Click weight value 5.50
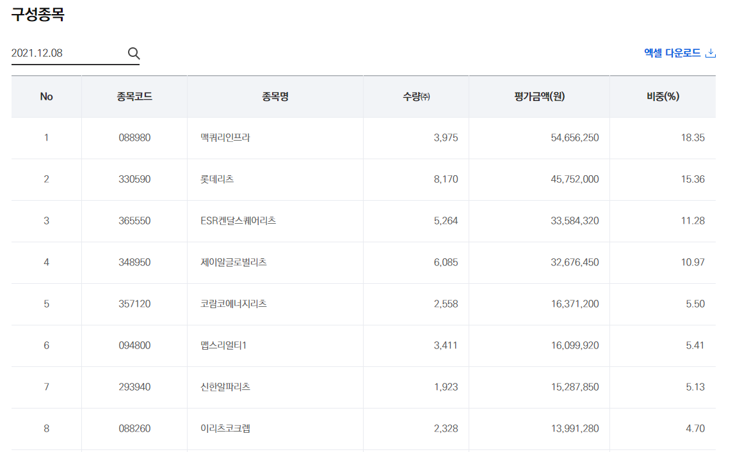Viewport: 733px width, 452px height. coord(695,304)
